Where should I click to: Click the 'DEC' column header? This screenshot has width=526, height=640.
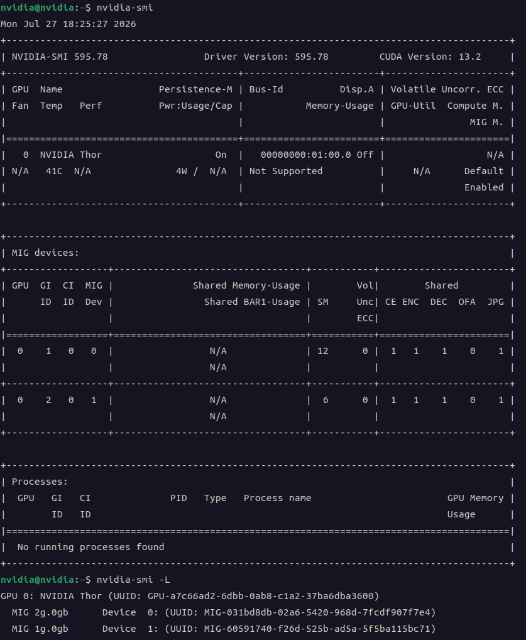(439, 302)
